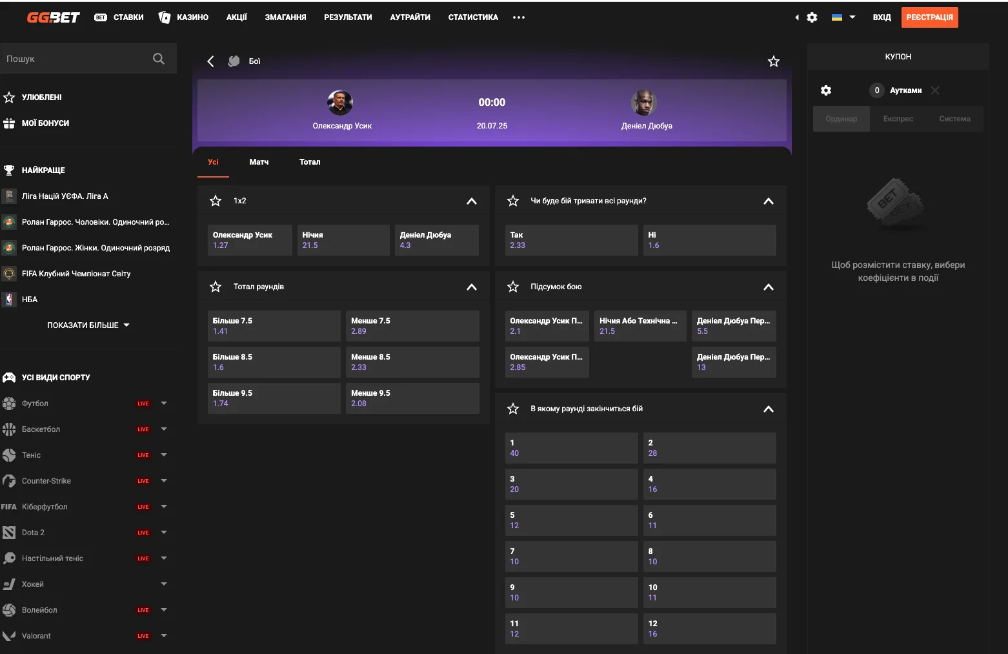Open АКЦІЇ menu item

237,17
